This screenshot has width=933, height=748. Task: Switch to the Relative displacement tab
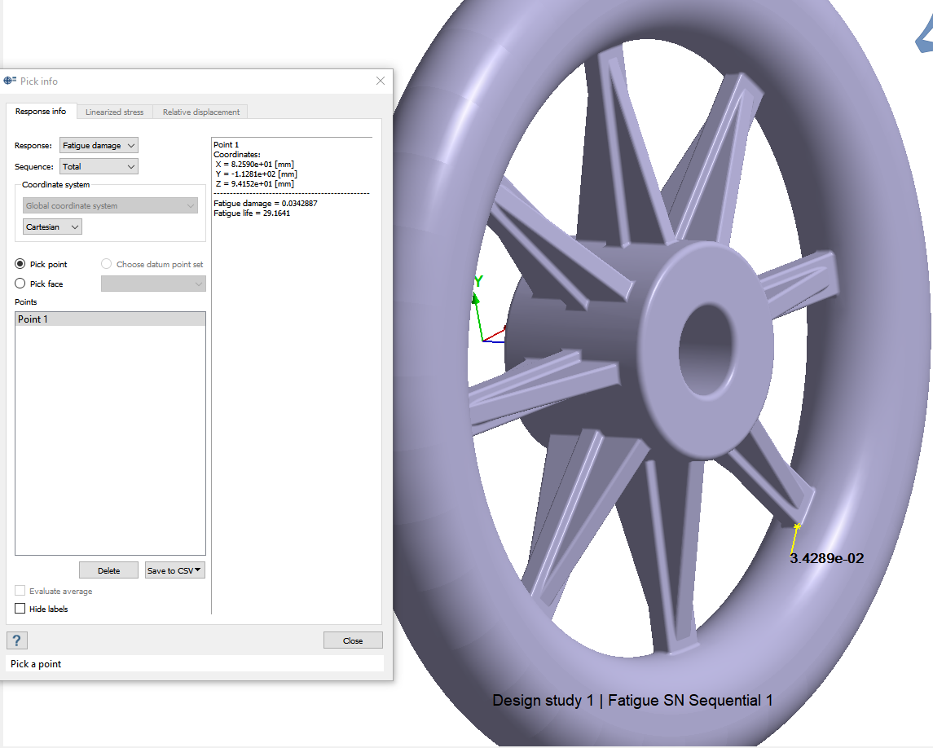pyautogui.click(x=200, y=112)
